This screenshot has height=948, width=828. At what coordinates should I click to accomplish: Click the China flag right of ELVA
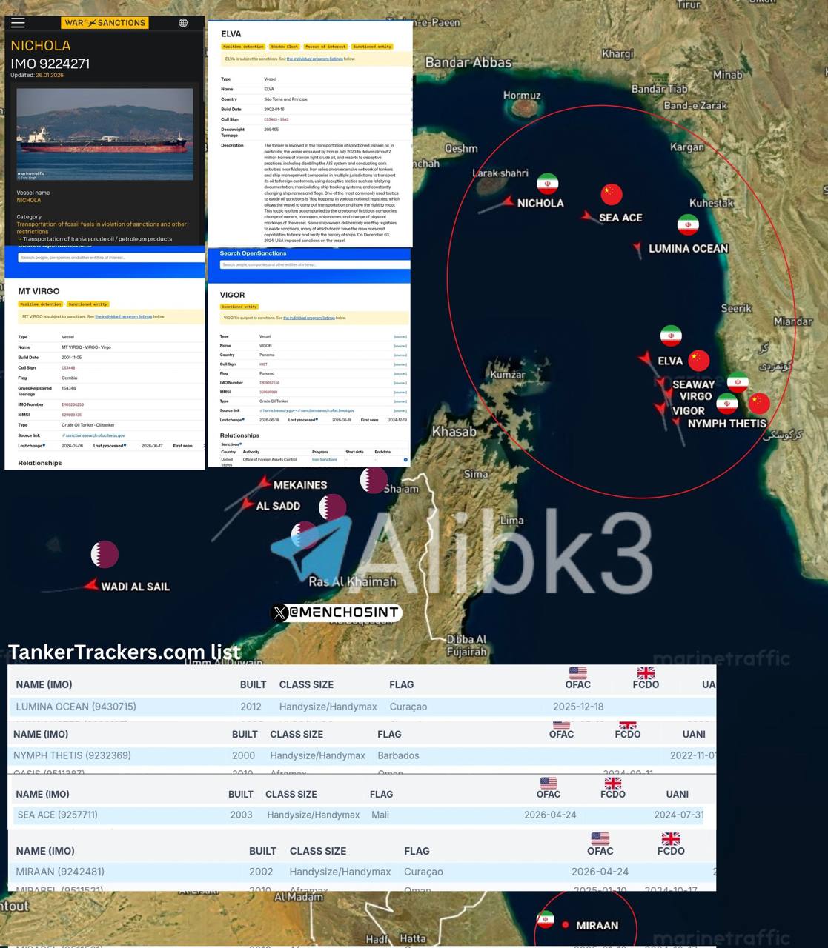click(x=699, y=361)
